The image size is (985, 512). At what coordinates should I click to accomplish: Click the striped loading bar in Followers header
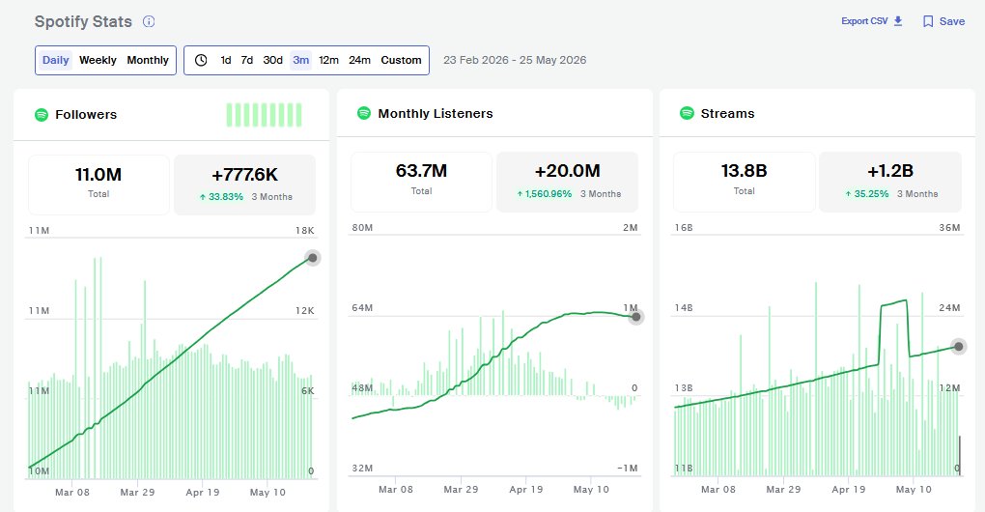click(264, 115)
